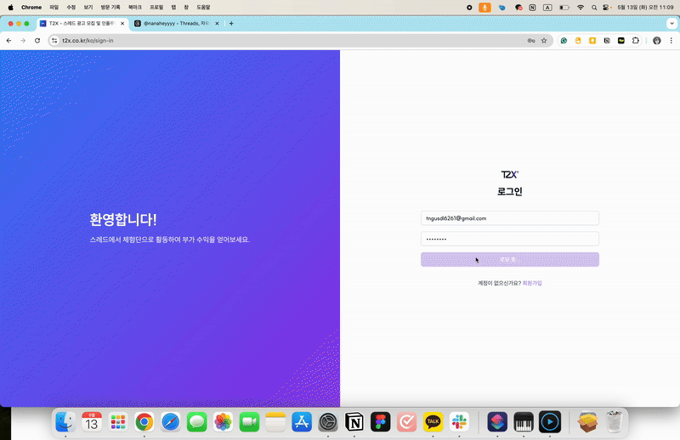Expand the tab search dropdown arrow
Viewport: 680px width, 440px height.
[x=671, y=24]
